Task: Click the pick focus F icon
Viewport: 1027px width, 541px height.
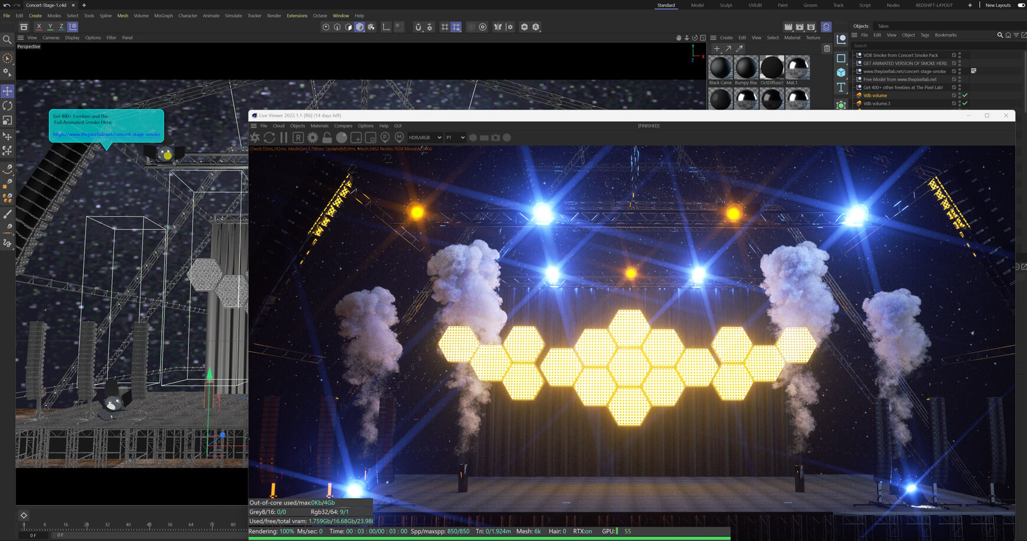Action: point(385,137)
